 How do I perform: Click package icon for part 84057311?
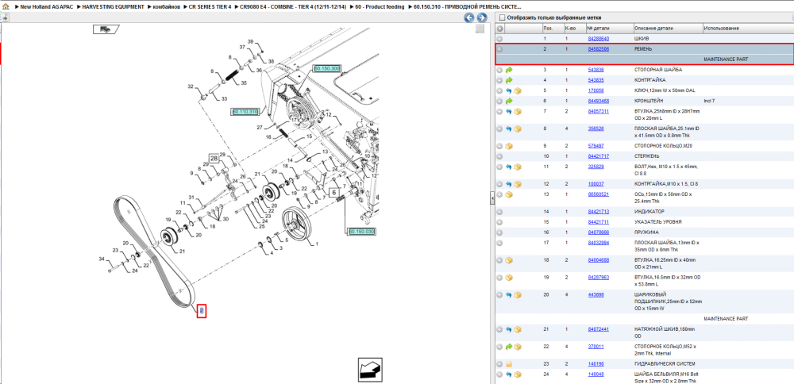(x=518, y=111)
